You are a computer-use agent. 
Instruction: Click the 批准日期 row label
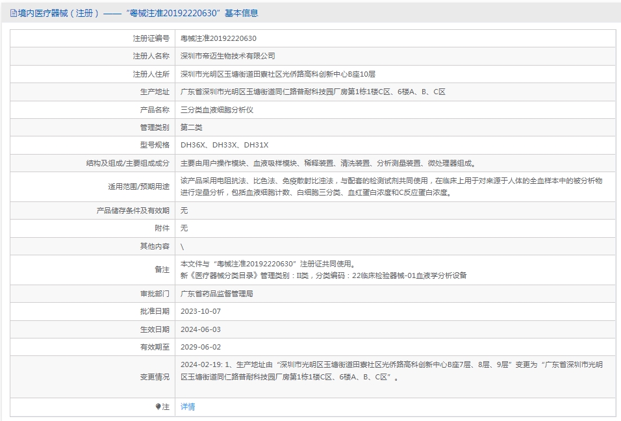[x=155, y=311]
